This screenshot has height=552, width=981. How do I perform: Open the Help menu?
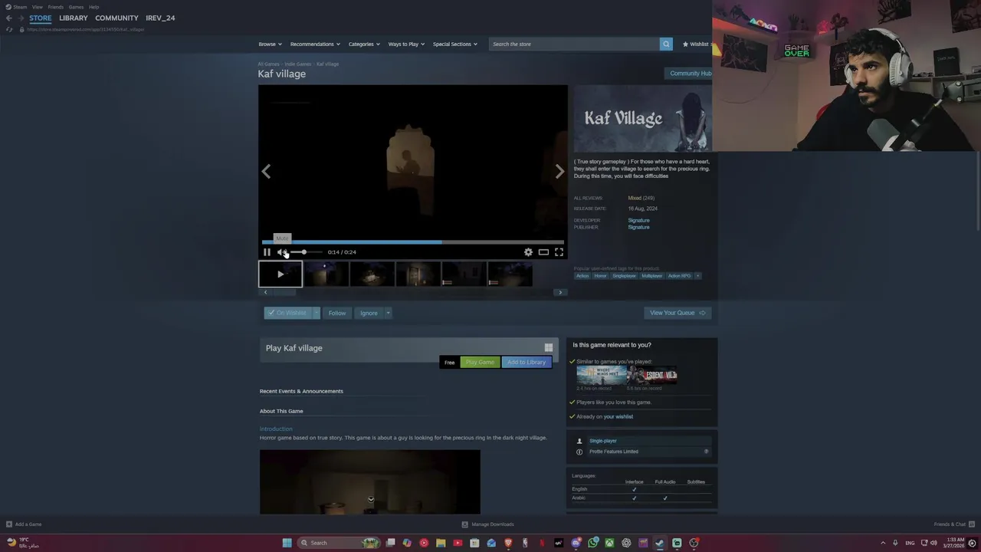pos(94,7)
